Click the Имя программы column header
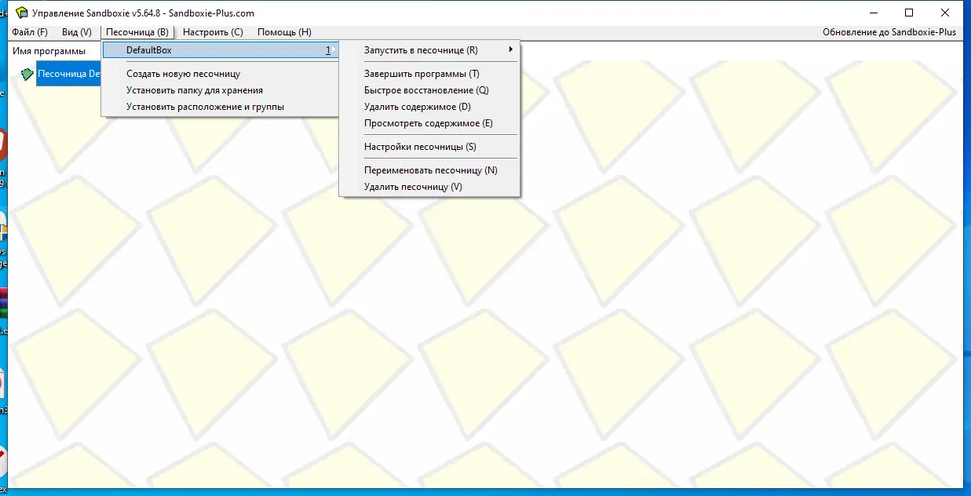Screen dimensions: 971x496 point(49,51)
